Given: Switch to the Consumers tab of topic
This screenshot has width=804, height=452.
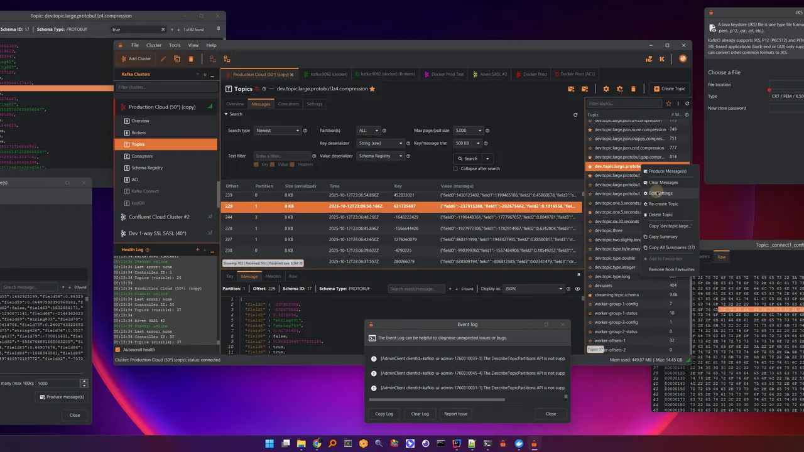Looking at the screenshot, I should pos(288,104).
